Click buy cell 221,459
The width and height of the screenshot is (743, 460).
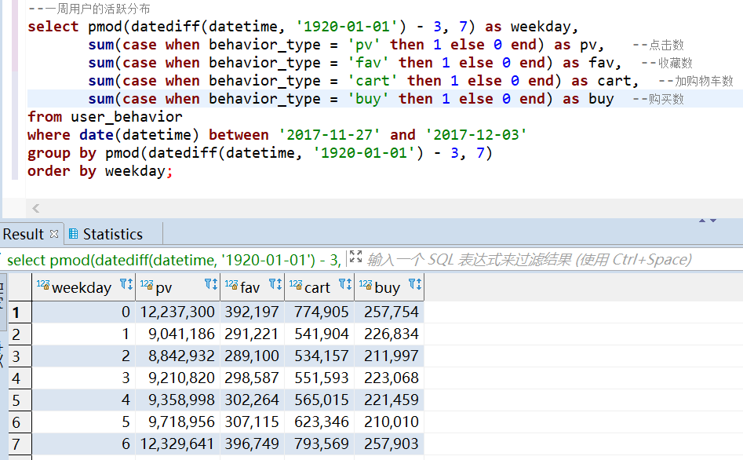point(389,400)
